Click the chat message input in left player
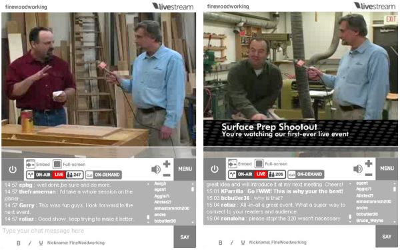The image size is (400, 250). pos(87,231)
